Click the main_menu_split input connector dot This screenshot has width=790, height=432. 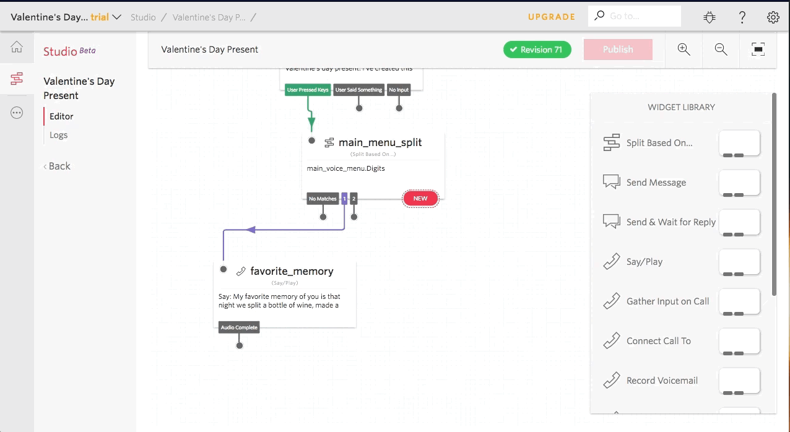(311, 140)
